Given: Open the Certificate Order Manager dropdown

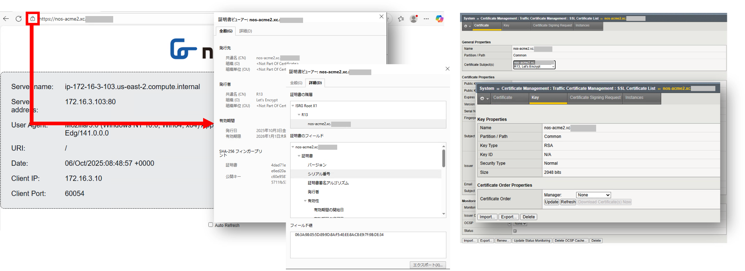Looking at the screenshot, I should pos(593,195).
